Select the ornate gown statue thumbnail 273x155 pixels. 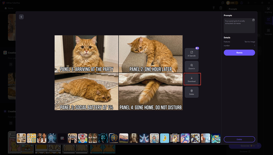pyautogui.click(x=134, y=138)
